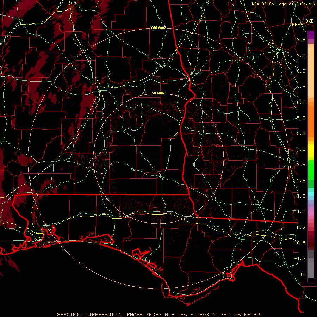Click the 7.4 scale value
Viewport: 317px width, 317px height.
tap(301, 87)
